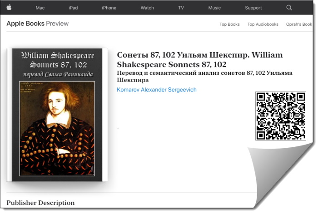
Task: Go to iPad in navigation bar
Action: pos(73,8)
